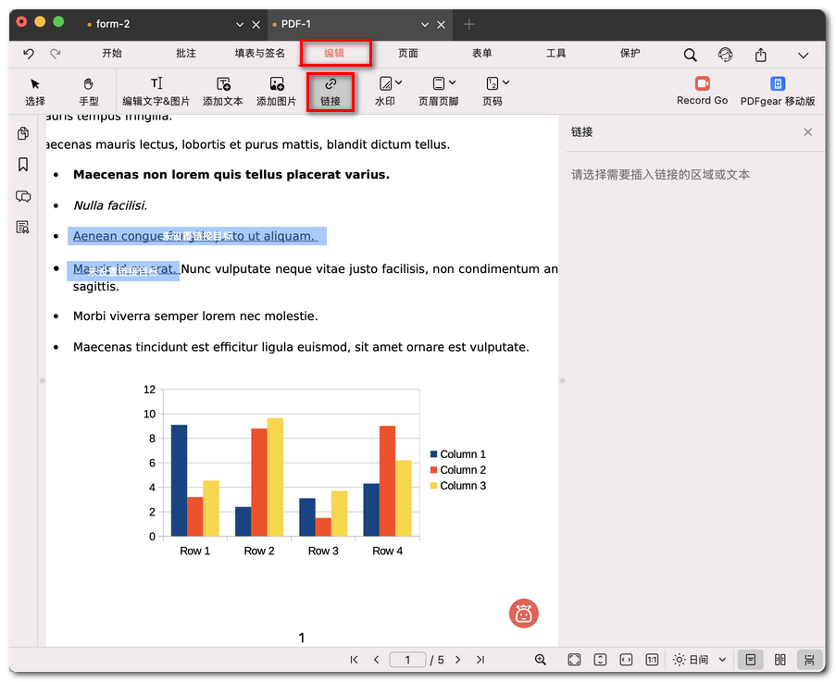Click the page number input field

tap(407, 660)
